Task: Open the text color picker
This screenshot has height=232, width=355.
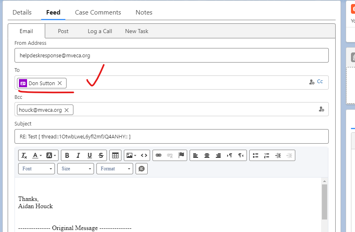Action: [x=37, y=155]
